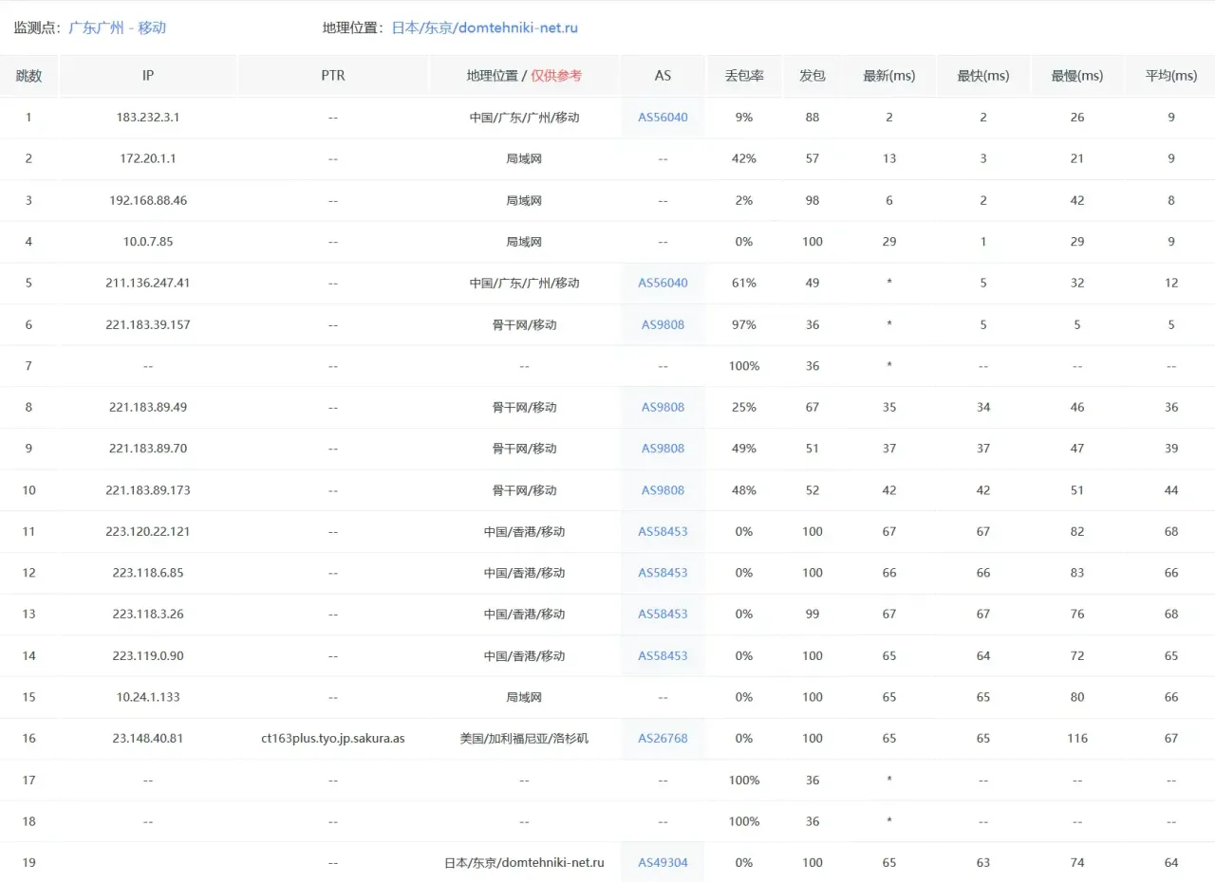Select the IP cell 10.24.1.133
Viewport: 1215px width, 882px height.
pos(148,697)
